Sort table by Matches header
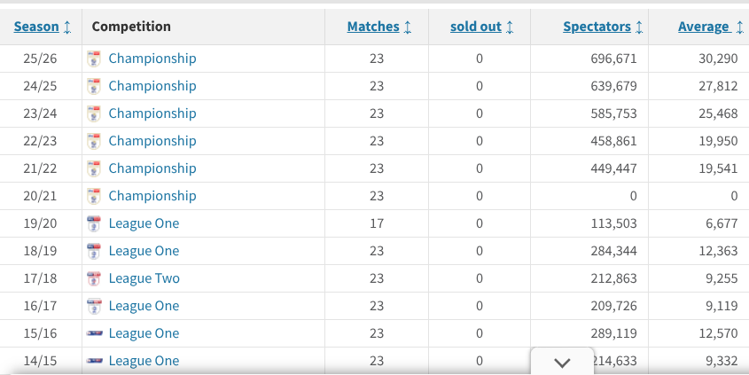Viewport: 749px width, 375px height. [373, 27]
